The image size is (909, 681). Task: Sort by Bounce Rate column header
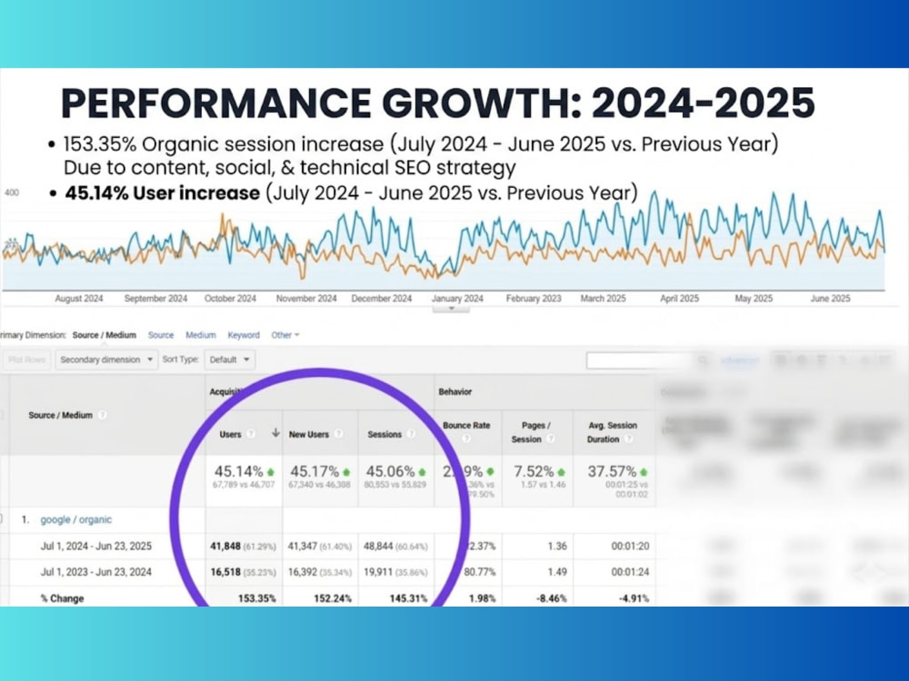(x=466, y=425)
